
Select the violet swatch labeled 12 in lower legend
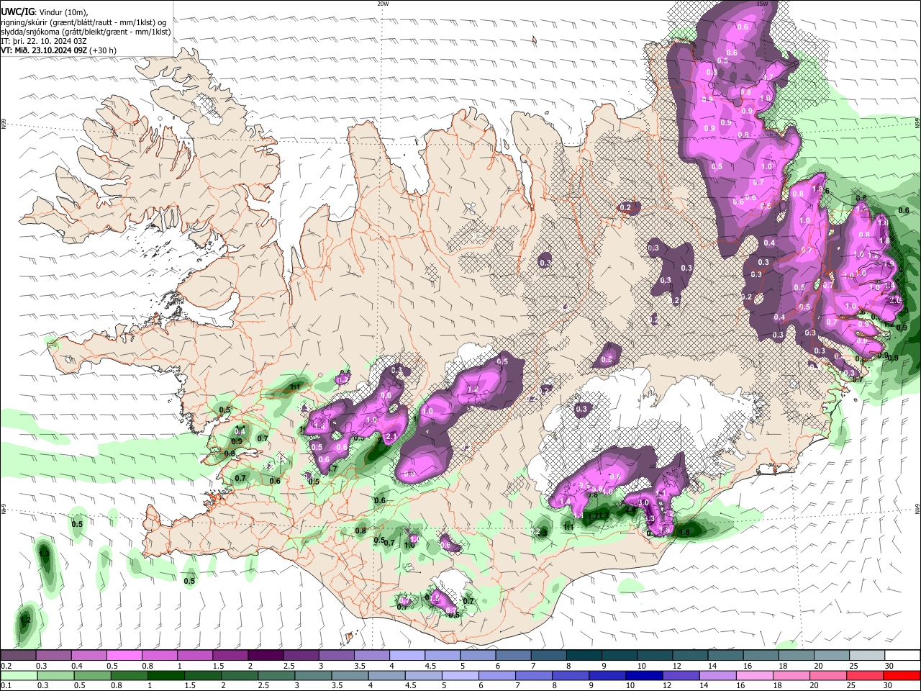[x=681, y=675]
